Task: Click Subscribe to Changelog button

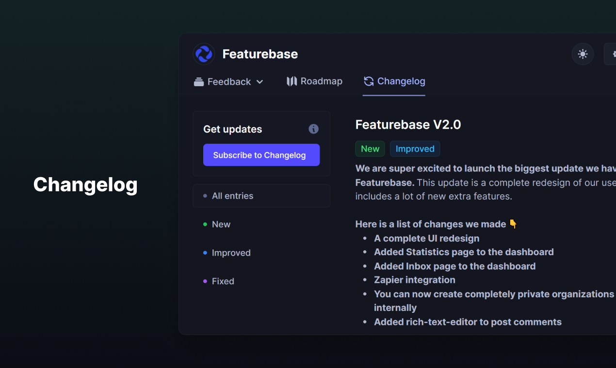Action: click(261, 155)
